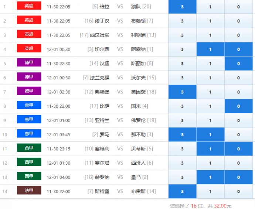The width and height of the screenshot is (255, 209).
Task: Deselect the 3 option for 维拉 vs 狼队
Action: pos(182,7)
